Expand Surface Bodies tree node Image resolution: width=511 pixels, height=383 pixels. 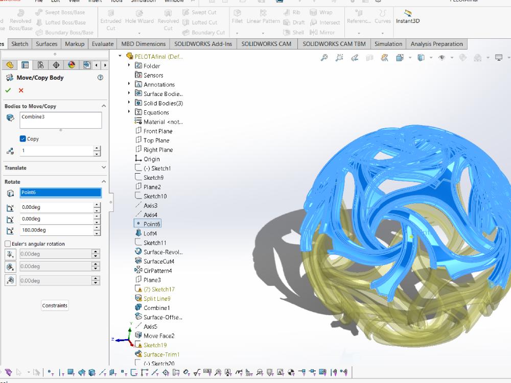pyautogui.click(x=129, y=93)
